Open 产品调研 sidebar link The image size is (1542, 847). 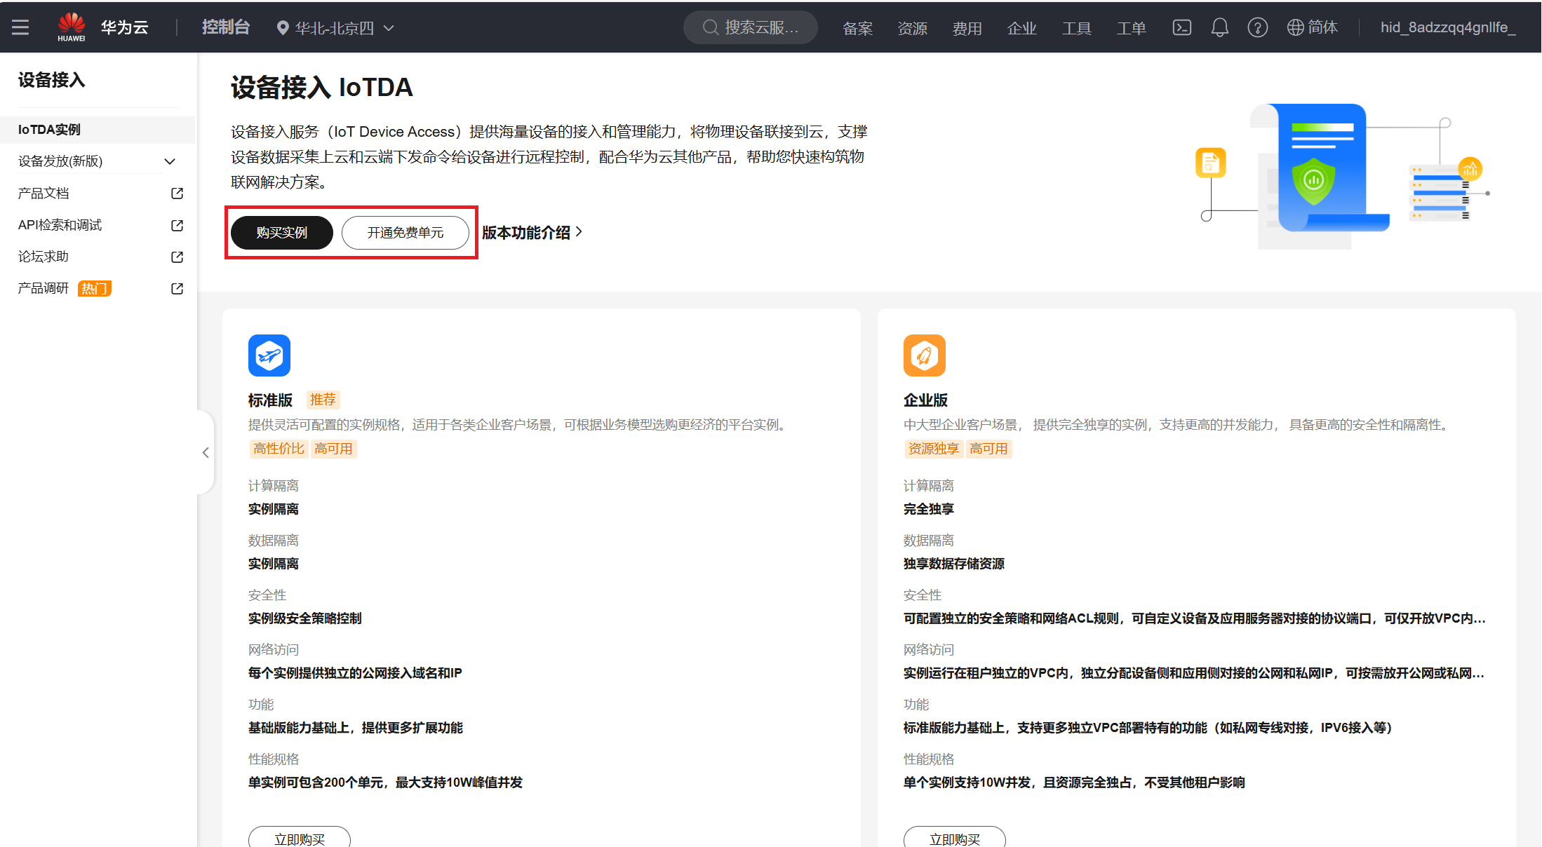coord(43,288)
